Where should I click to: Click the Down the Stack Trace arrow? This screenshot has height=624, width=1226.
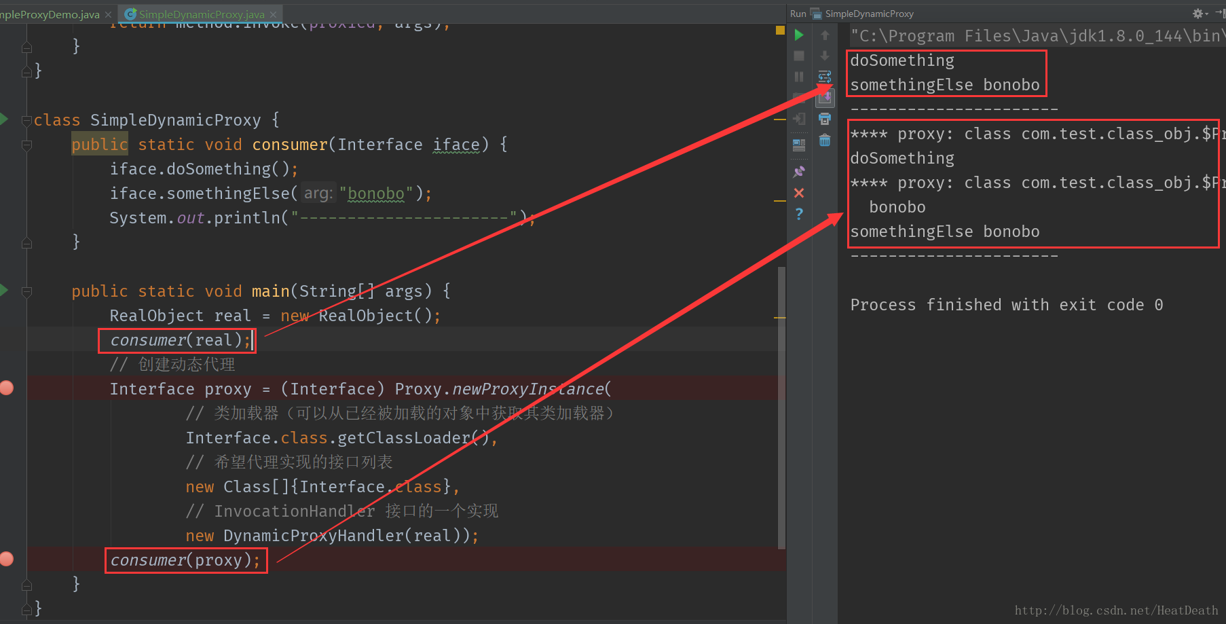(825, 56)
